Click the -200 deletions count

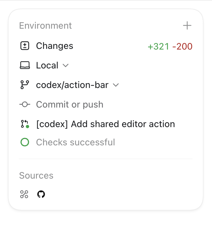[x=182, y=46]
